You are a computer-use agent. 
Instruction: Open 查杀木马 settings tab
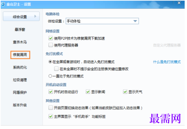pyautogui.click(x=20, y=42)
